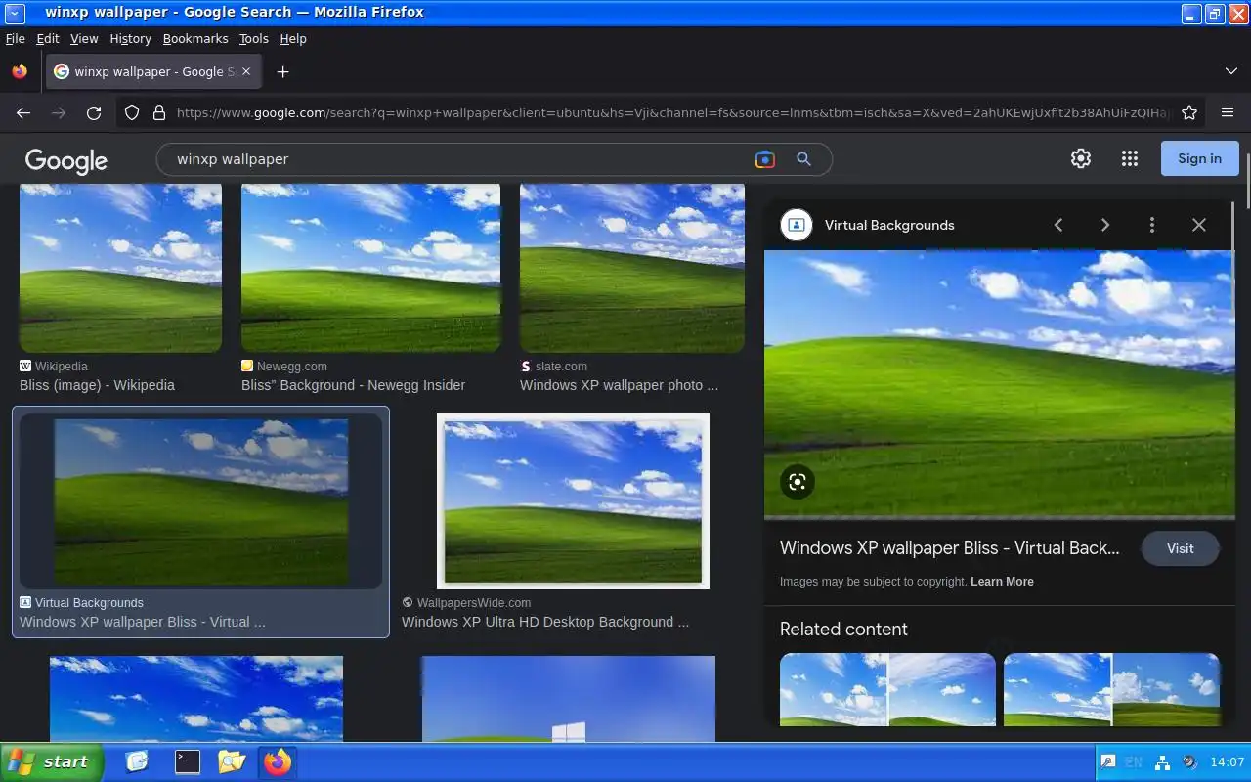Open the History menu

[x=130, y=38]
